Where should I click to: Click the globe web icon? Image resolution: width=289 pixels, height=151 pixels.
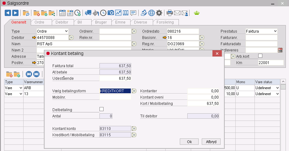[152, 13]
